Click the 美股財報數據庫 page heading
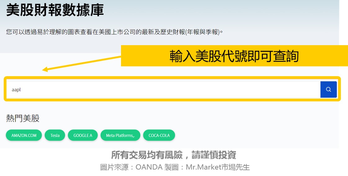Screen dimensions: 348x176 [x=55, y=10]
